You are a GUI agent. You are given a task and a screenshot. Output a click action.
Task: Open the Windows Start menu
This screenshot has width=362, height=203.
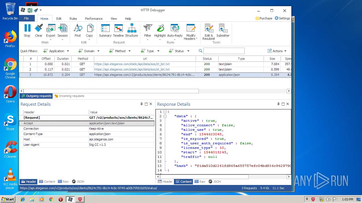click(8, 199)
